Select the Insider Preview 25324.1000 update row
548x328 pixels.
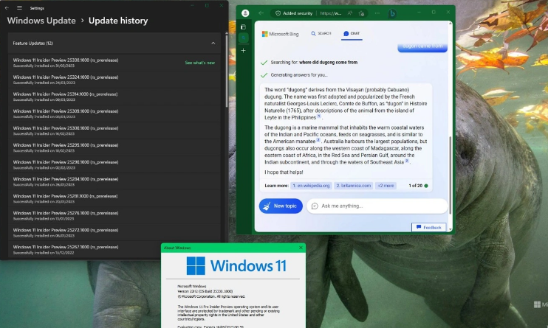114,80
